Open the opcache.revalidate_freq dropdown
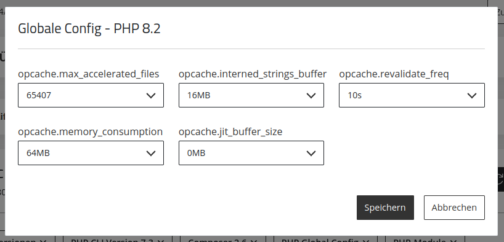 [412, 95]
